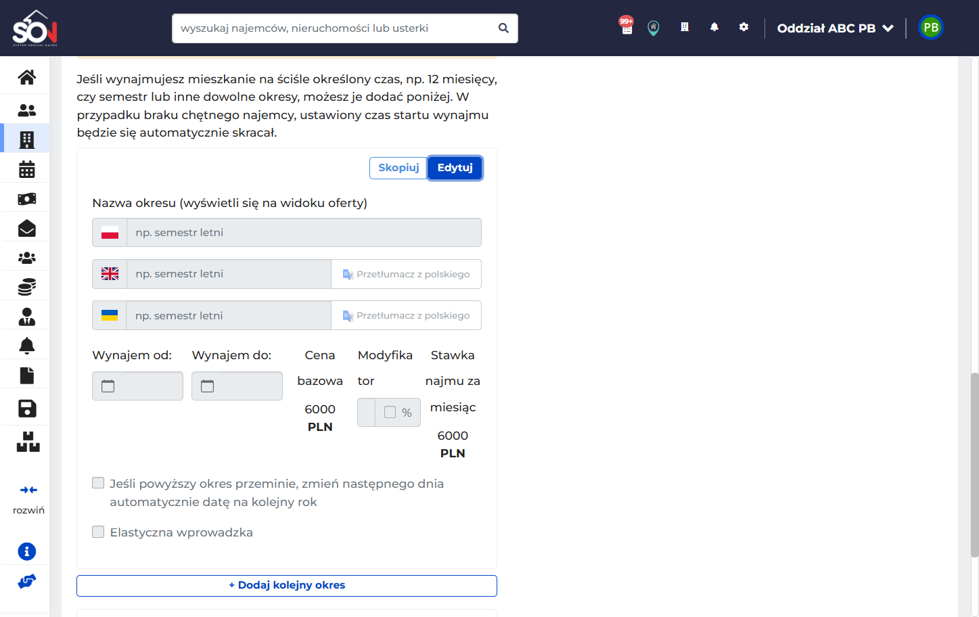The width and height of the screenshot is (979, 617).
Task: Open the home dashboard sidebar icon
Action: 27,77
